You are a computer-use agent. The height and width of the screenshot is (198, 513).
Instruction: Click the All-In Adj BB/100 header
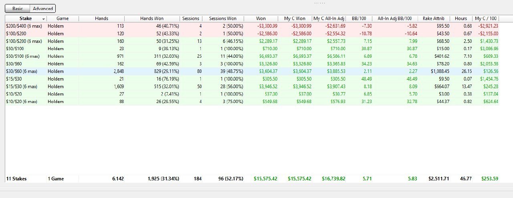pos(394,18)
